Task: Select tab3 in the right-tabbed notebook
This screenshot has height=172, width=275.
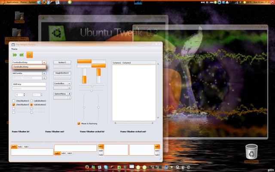Action: pos(157,155)
